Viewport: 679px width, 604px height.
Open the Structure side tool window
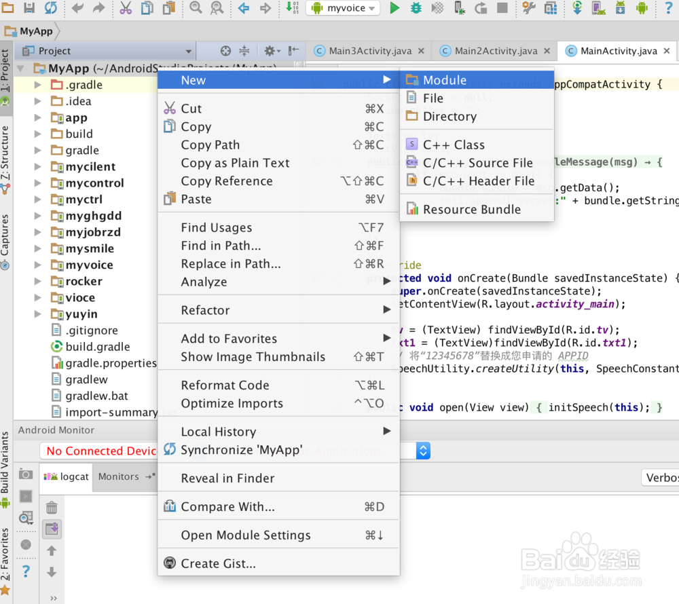tap(5, 160)
